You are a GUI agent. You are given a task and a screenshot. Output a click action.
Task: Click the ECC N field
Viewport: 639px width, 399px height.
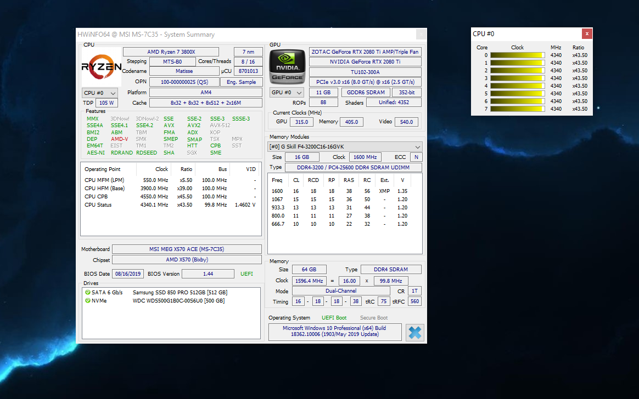pos(416,157)
